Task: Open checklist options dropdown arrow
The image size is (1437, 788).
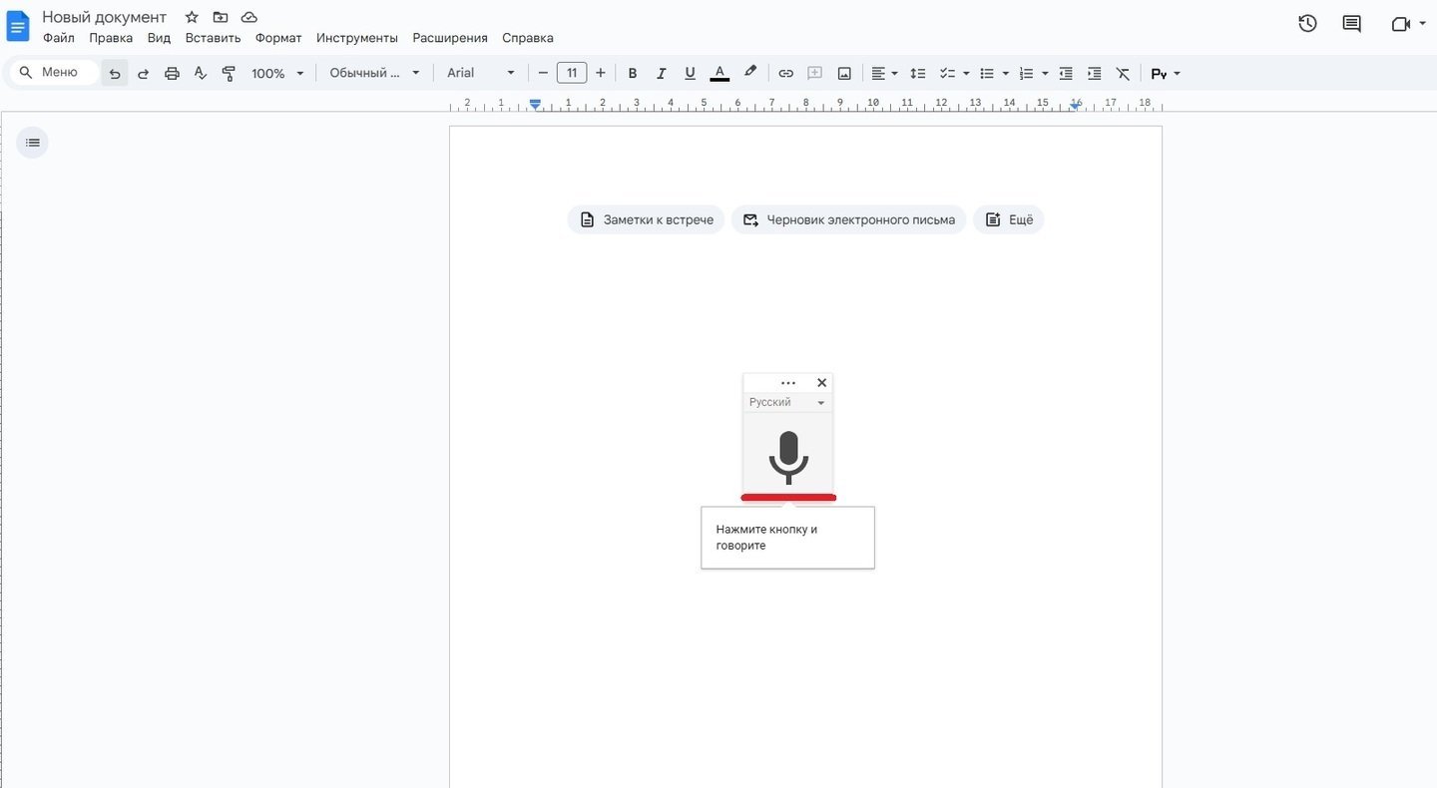Action: 966,73
